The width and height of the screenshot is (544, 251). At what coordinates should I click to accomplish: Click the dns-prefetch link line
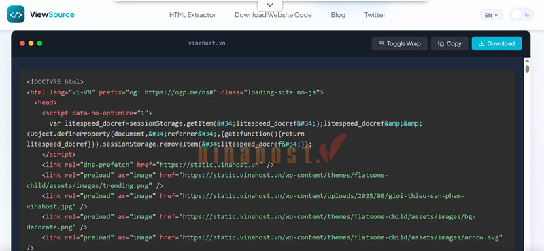pos(158,165)
